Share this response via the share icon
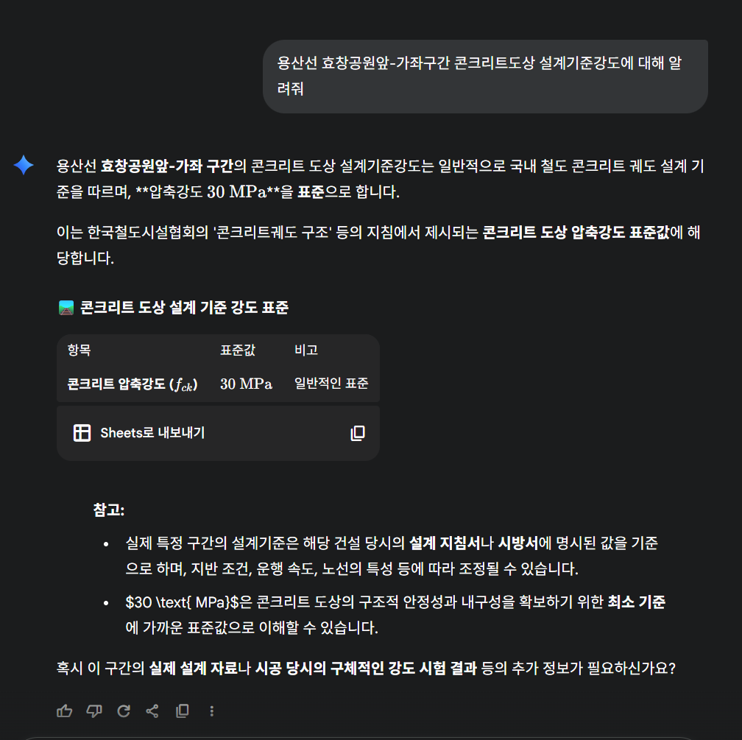Image resolution: width=742 pixels, height=740 pixels. coord(152,711)
